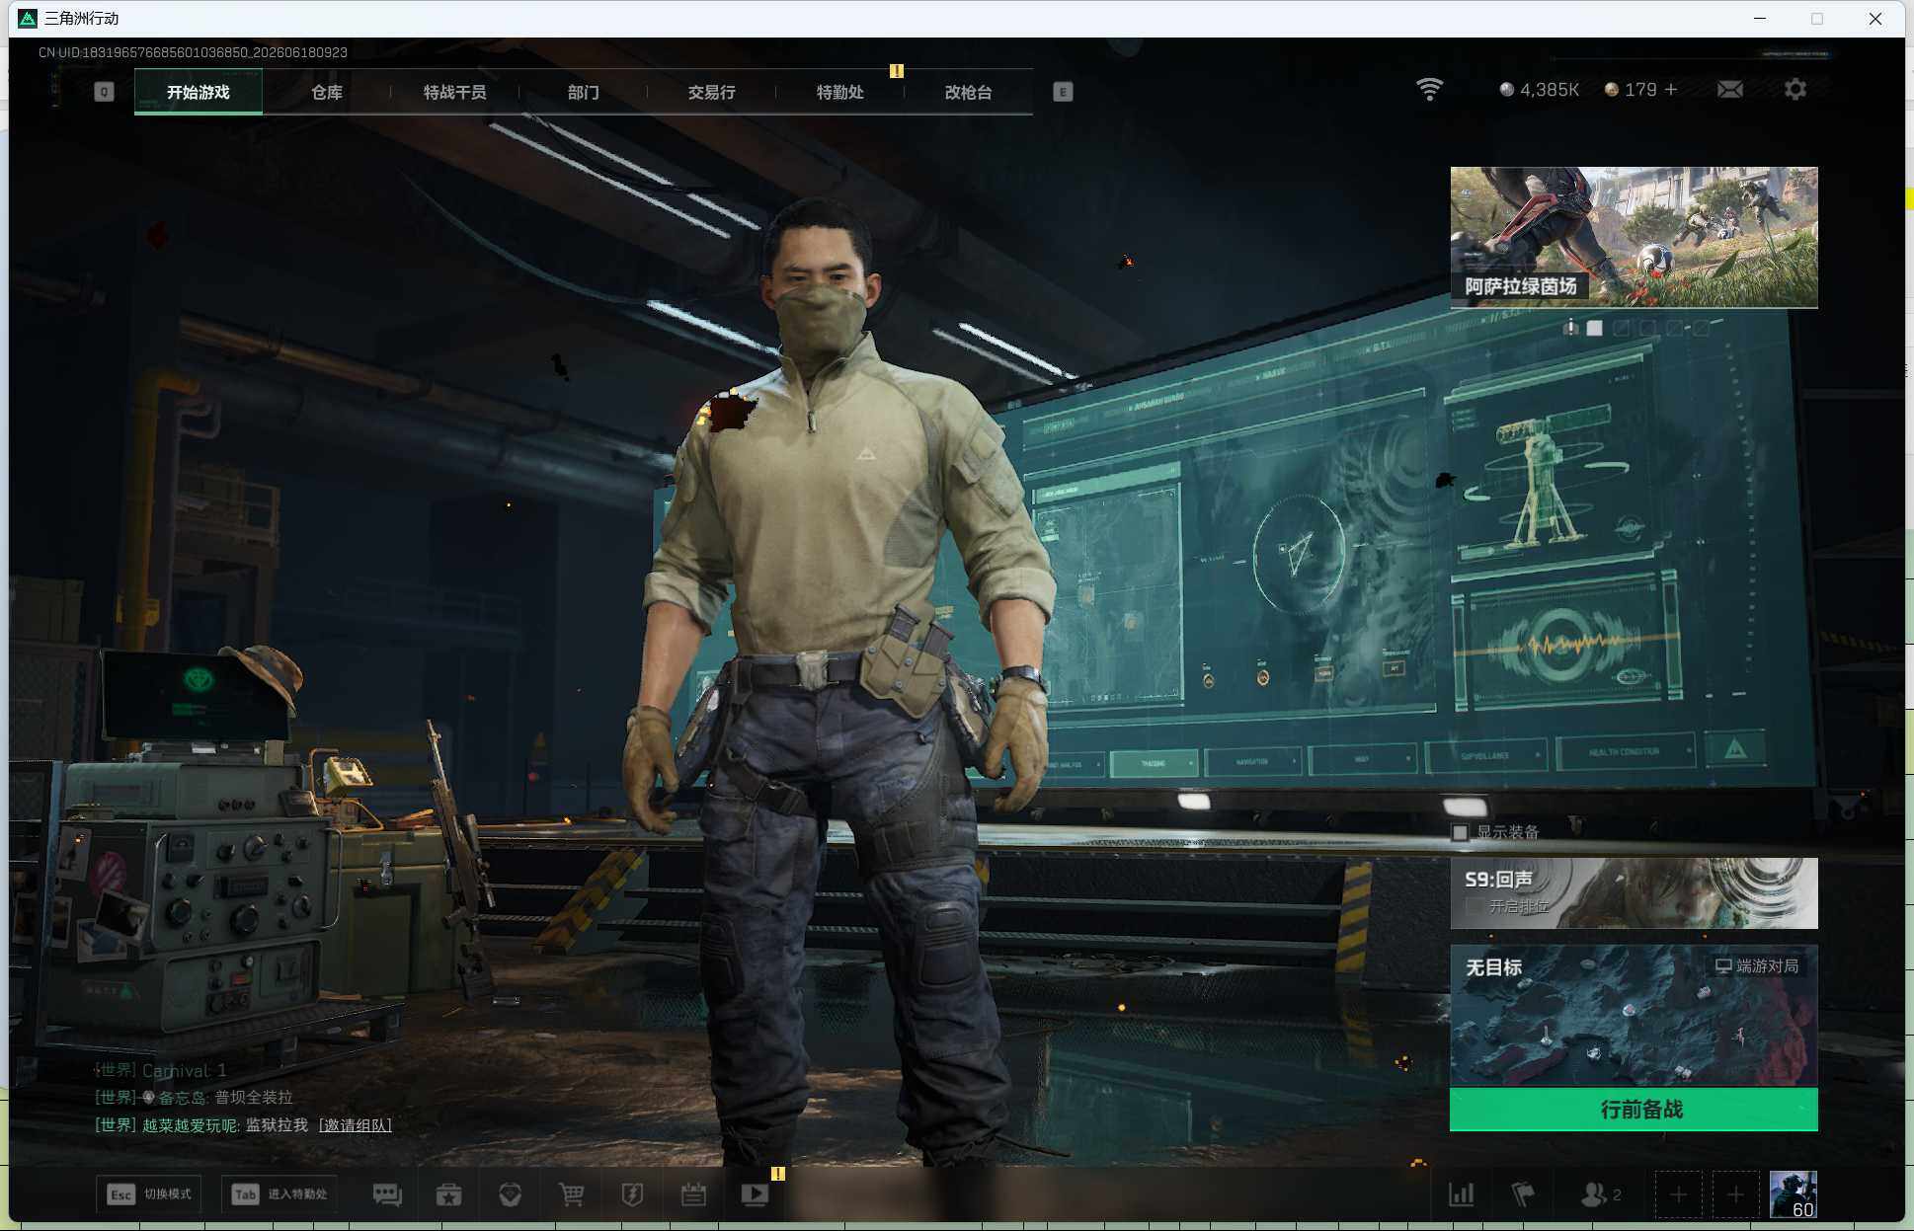Open the diamond badge icon
Viewport: 1914px width, 1231px height.
tap(510, 1194)
